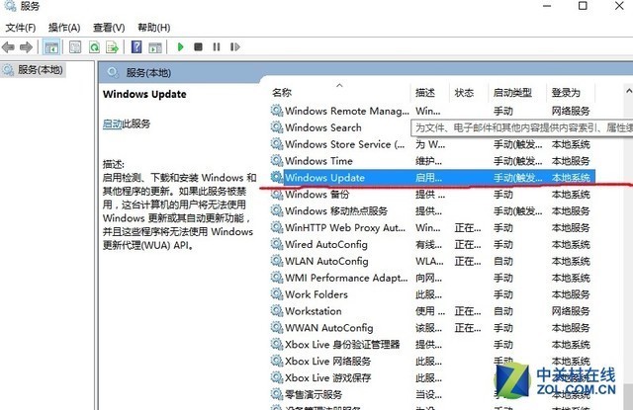This screenshot has height=410, width=633.
Task: Select the Windows Search service
Action: 432,127
